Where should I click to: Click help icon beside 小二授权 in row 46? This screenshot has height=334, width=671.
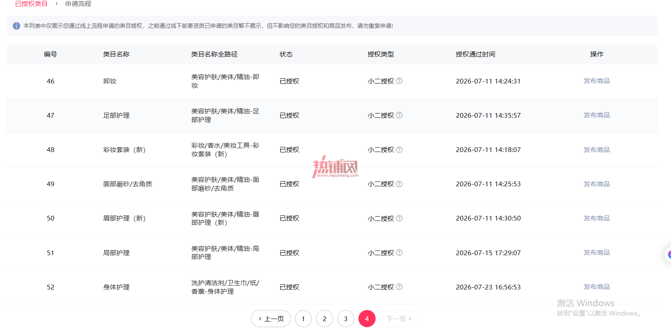click(399, 81)
